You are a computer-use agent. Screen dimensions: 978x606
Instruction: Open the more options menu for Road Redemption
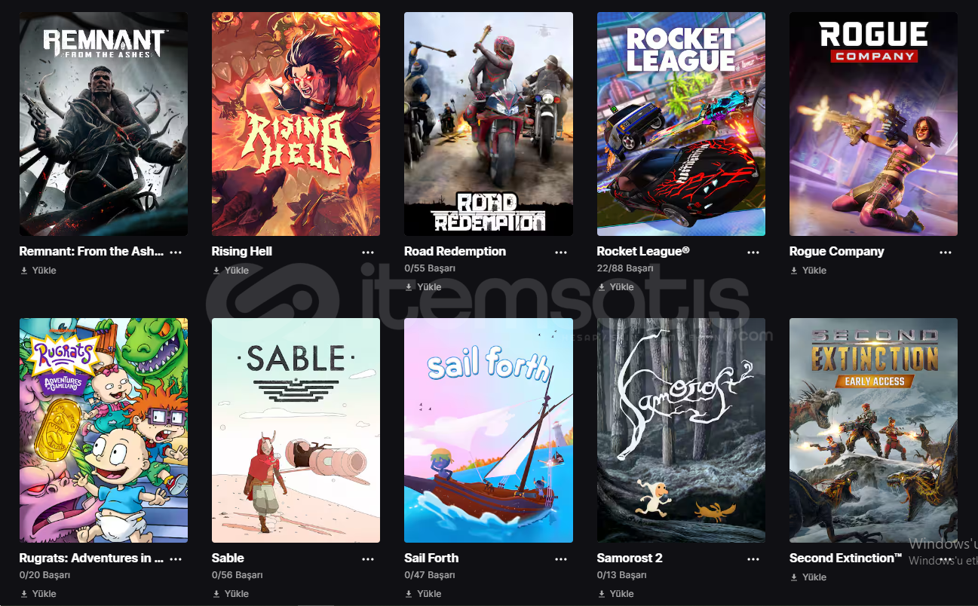(x=561, y=252)
